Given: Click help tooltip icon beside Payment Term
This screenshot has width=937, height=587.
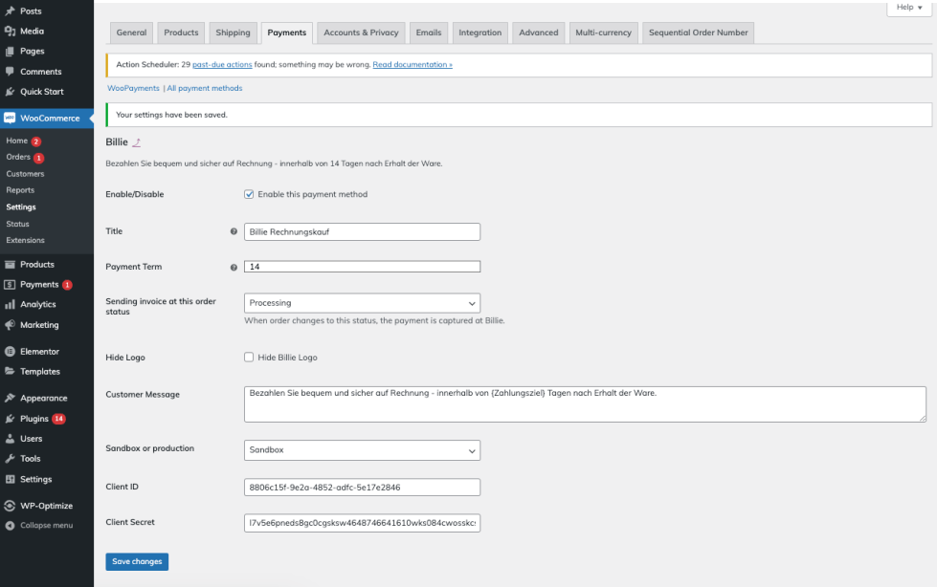Looking at the screenshot, I should click(x=234, y=267).
